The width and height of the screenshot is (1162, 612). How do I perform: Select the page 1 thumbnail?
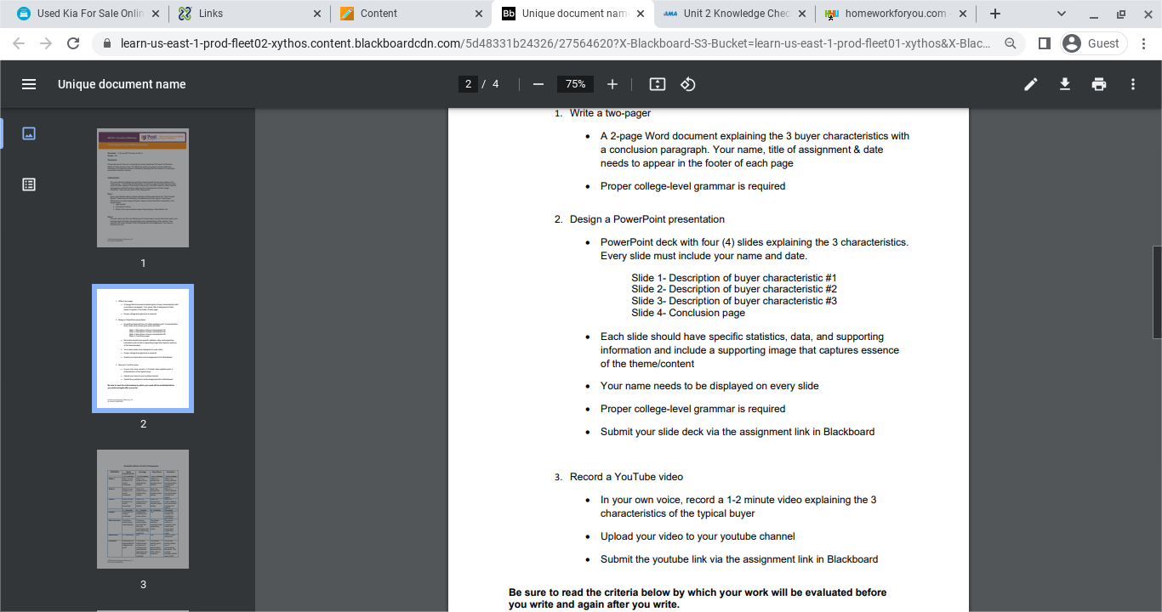pos(143,188)
